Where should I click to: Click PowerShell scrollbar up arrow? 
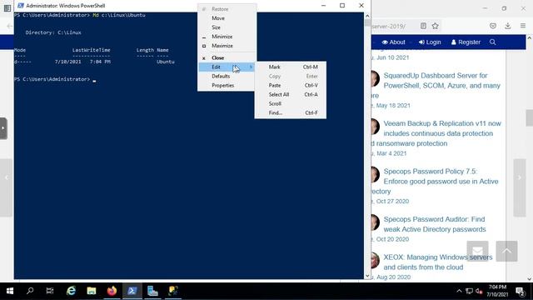(x=367, y=16)
